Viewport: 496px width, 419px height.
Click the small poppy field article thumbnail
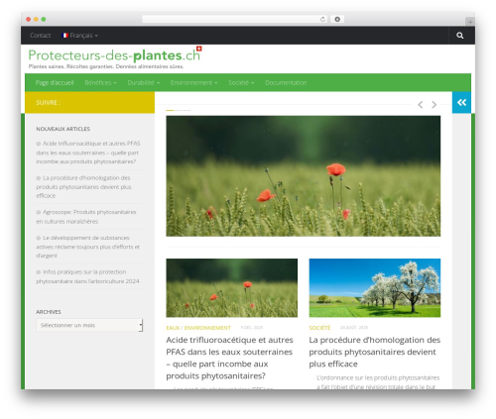[x=232, y=288]
